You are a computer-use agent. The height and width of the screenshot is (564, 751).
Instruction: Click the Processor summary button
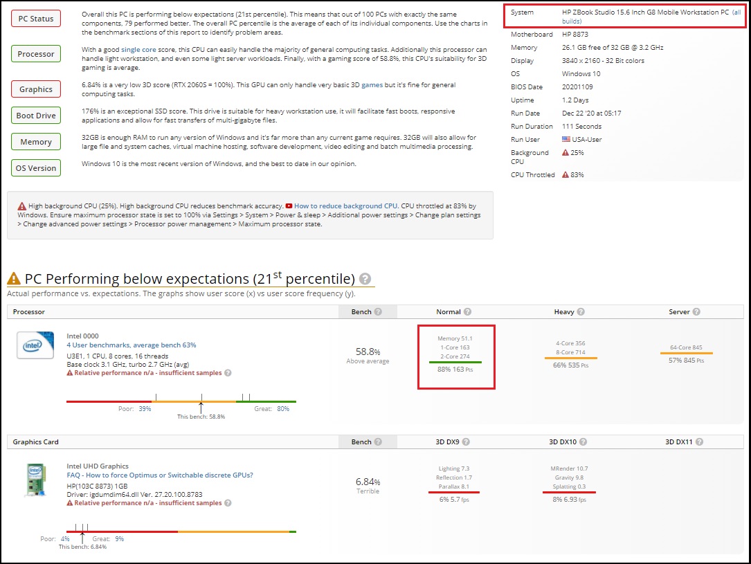(36, 54)
